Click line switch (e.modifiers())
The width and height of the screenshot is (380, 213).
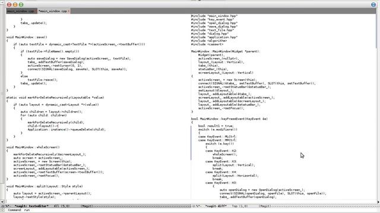tap(218, 130)
